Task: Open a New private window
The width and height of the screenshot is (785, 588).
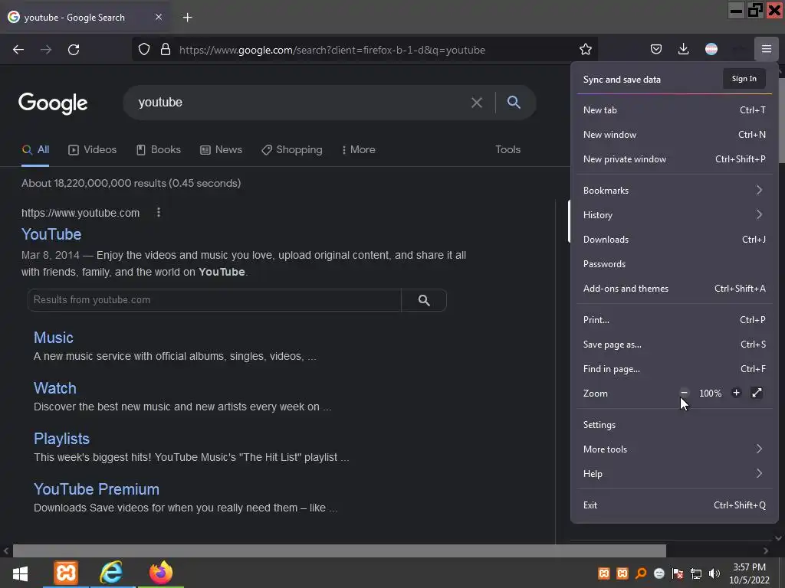Action: click(675, 159)
